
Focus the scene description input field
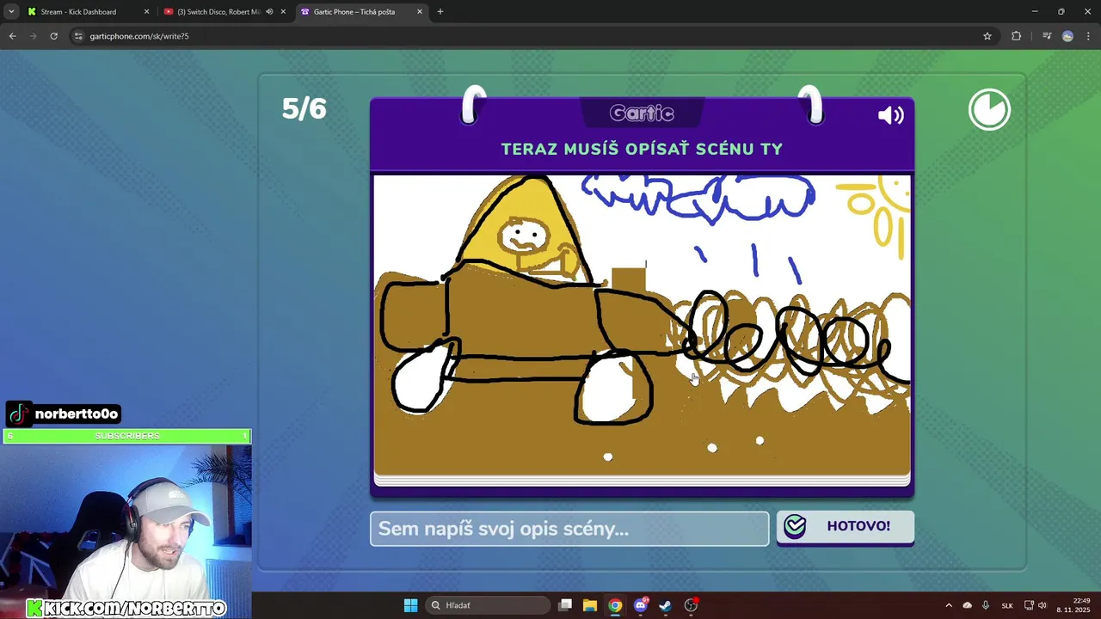569,529
